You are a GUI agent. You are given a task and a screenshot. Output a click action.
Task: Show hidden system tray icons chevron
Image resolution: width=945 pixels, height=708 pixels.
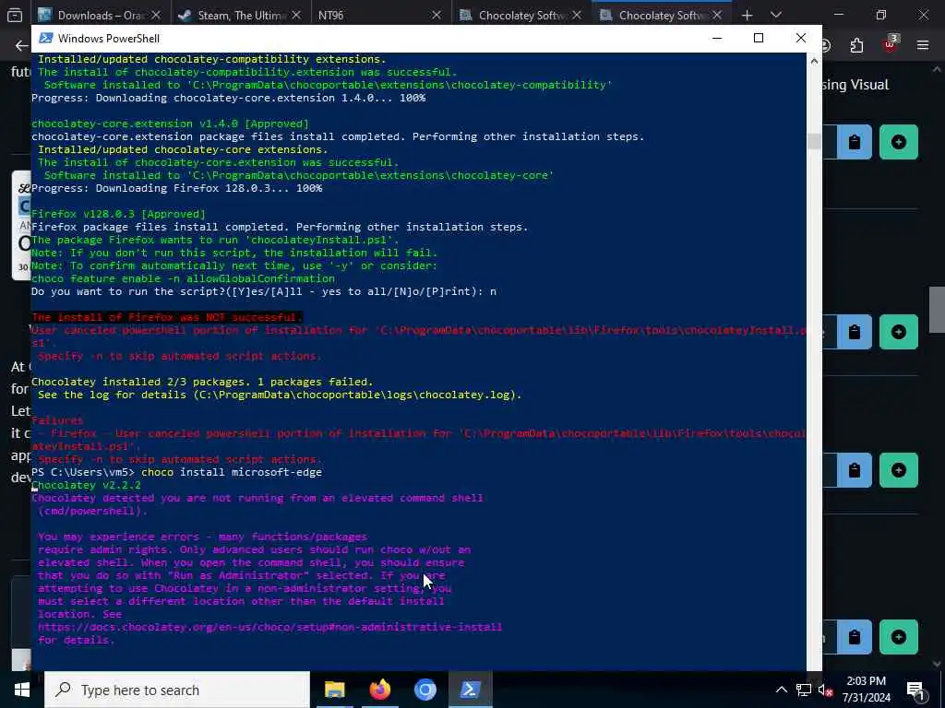(x=781, y=690)
